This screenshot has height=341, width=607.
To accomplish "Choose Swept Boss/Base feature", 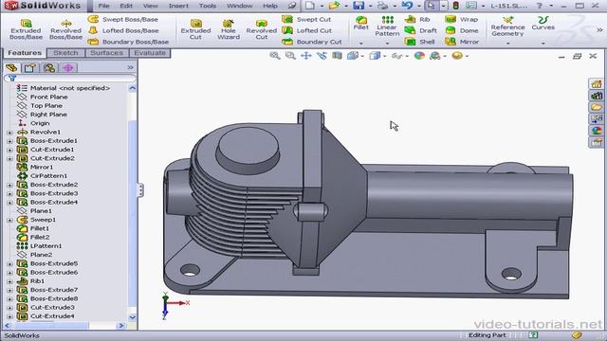I will coord(123,19).
